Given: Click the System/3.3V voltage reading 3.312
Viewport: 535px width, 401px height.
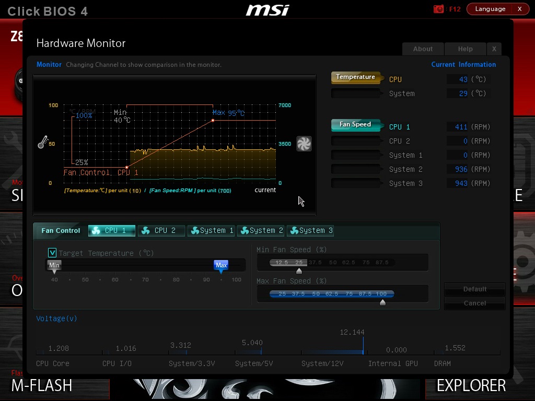Looking at the screenshot, I should point(180,345).
